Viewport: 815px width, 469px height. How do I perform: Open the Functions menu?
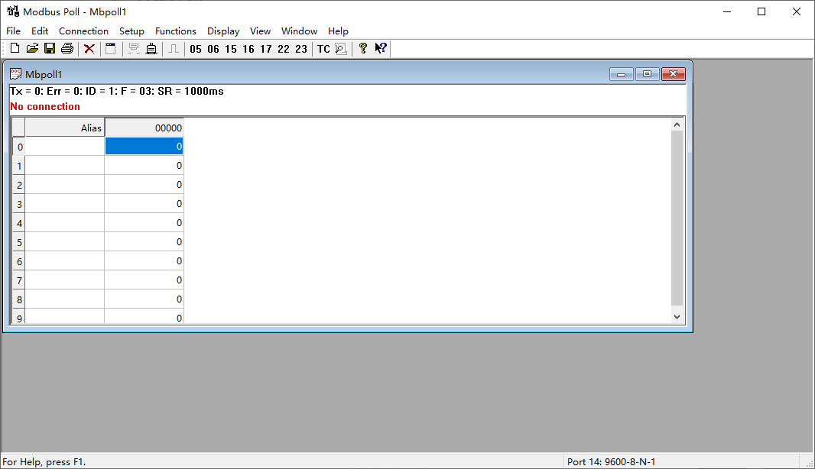pos(176,31)
